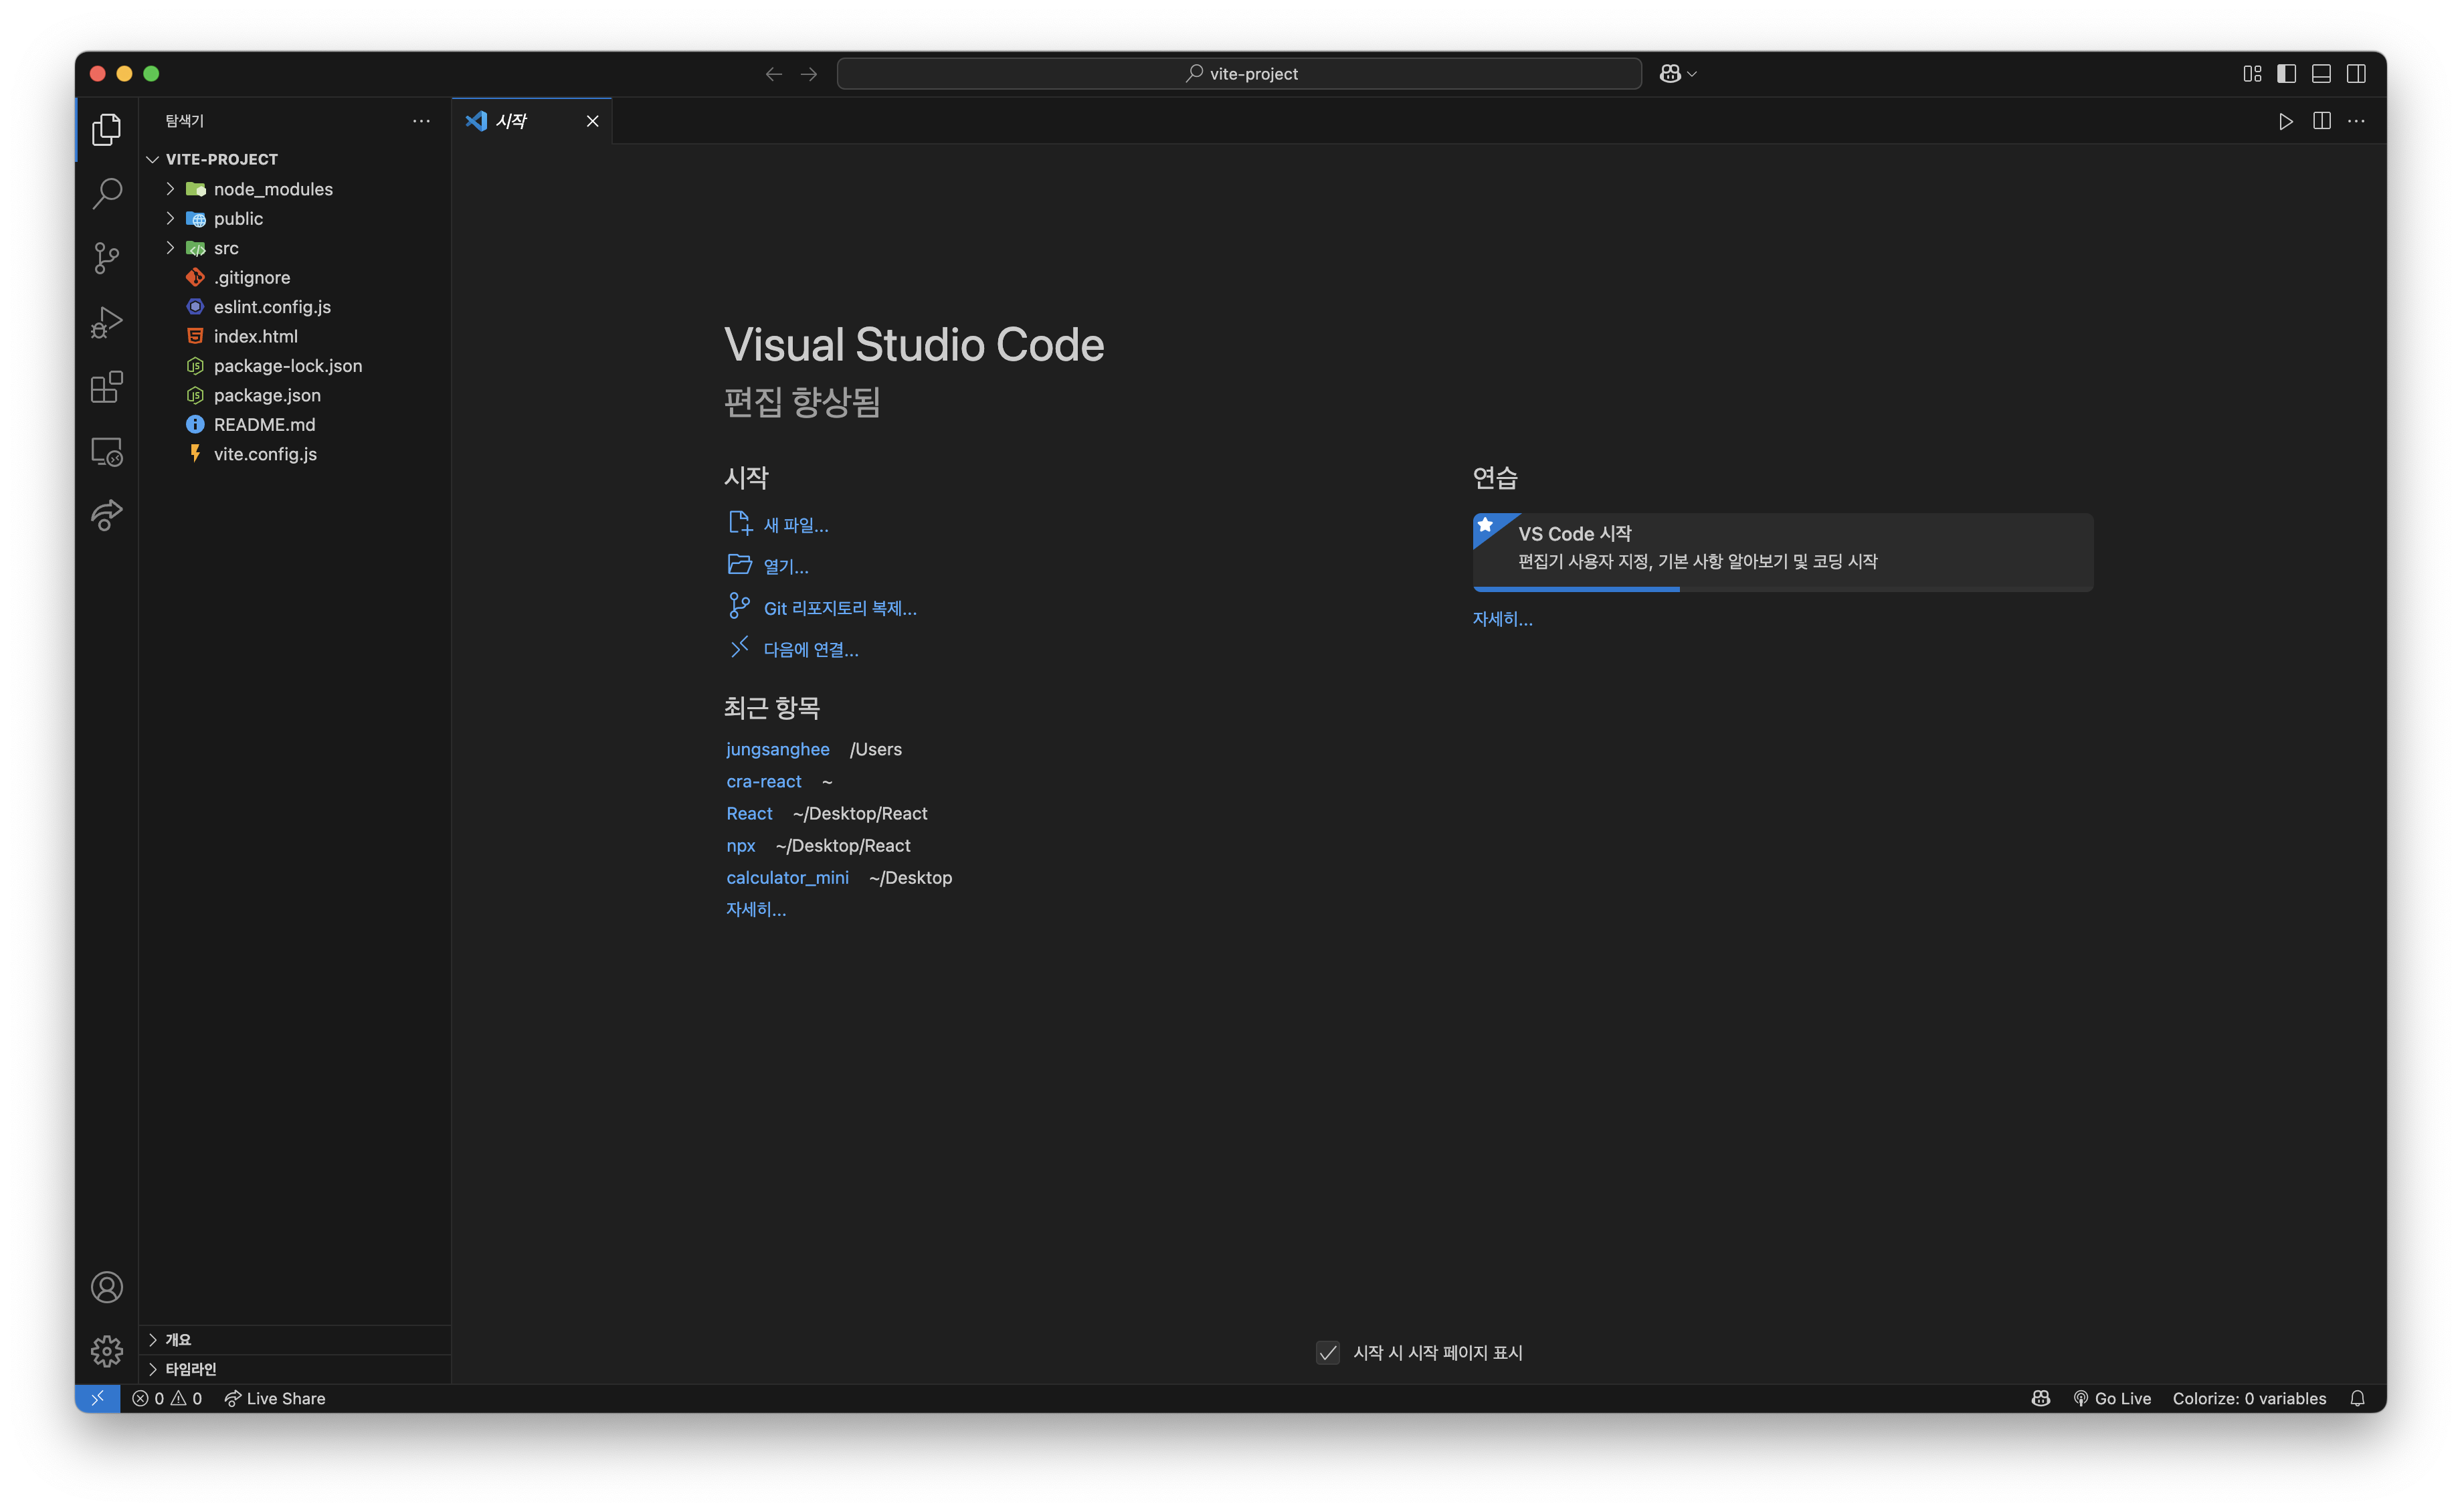This screenshot has height=1512, width=2462.
Task: Open recent folder cra-react
Action: (x=764, y=781)
